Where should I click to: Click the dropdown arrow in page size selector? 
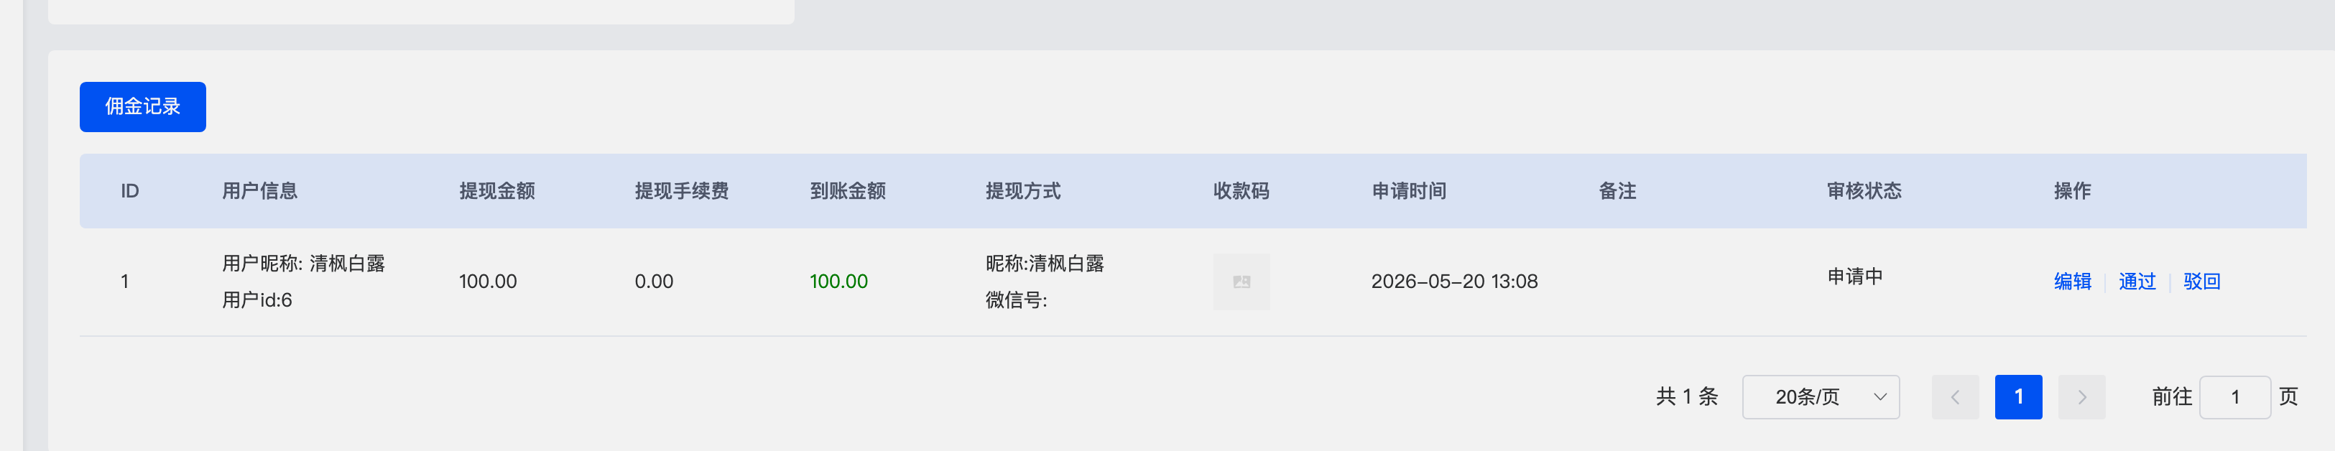(x=1879, y=396)
